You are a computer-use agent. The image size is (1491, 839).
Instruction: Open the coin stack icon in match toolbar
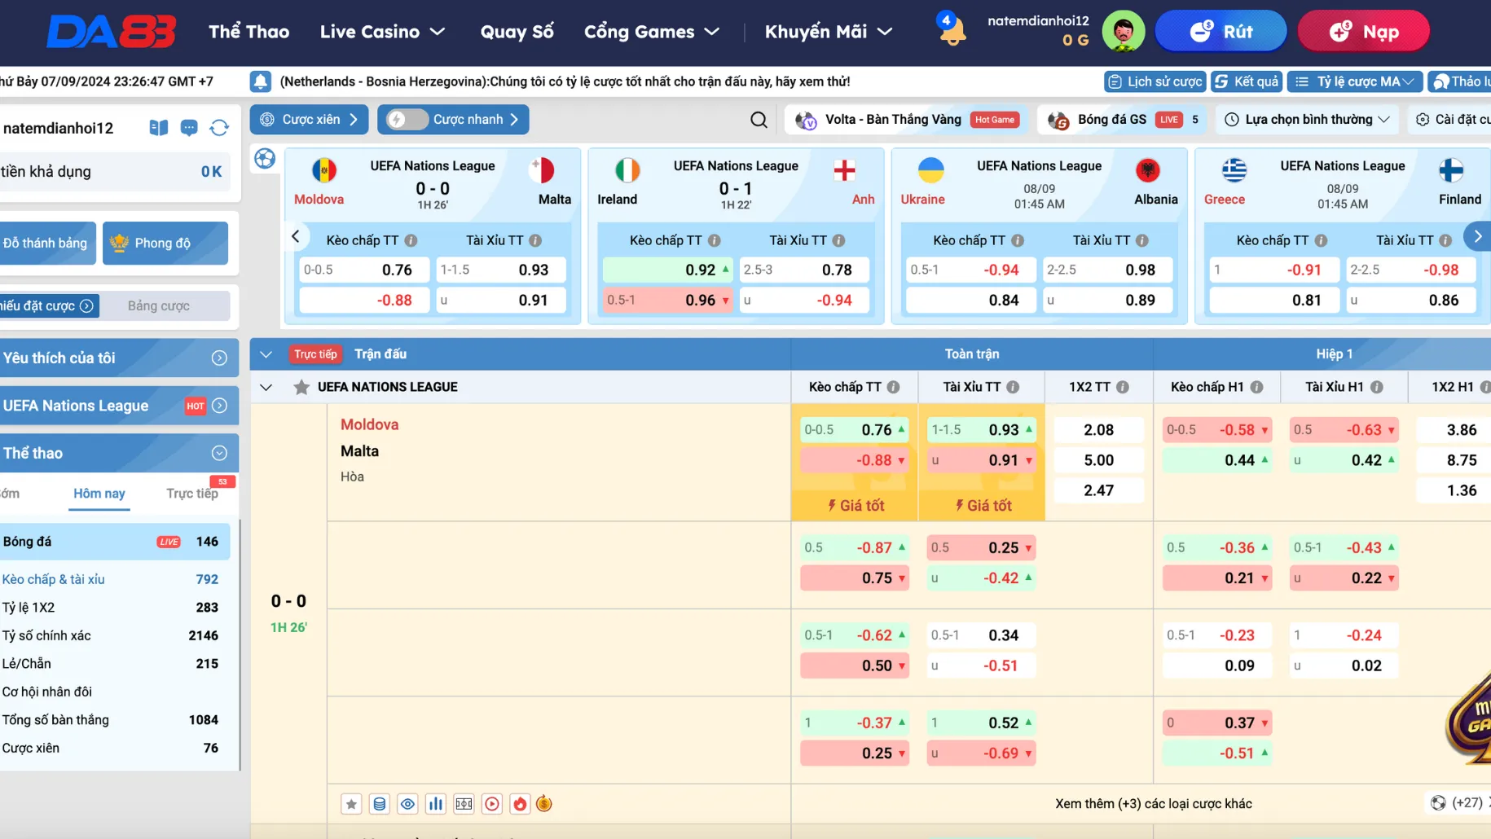pos(380,804)
